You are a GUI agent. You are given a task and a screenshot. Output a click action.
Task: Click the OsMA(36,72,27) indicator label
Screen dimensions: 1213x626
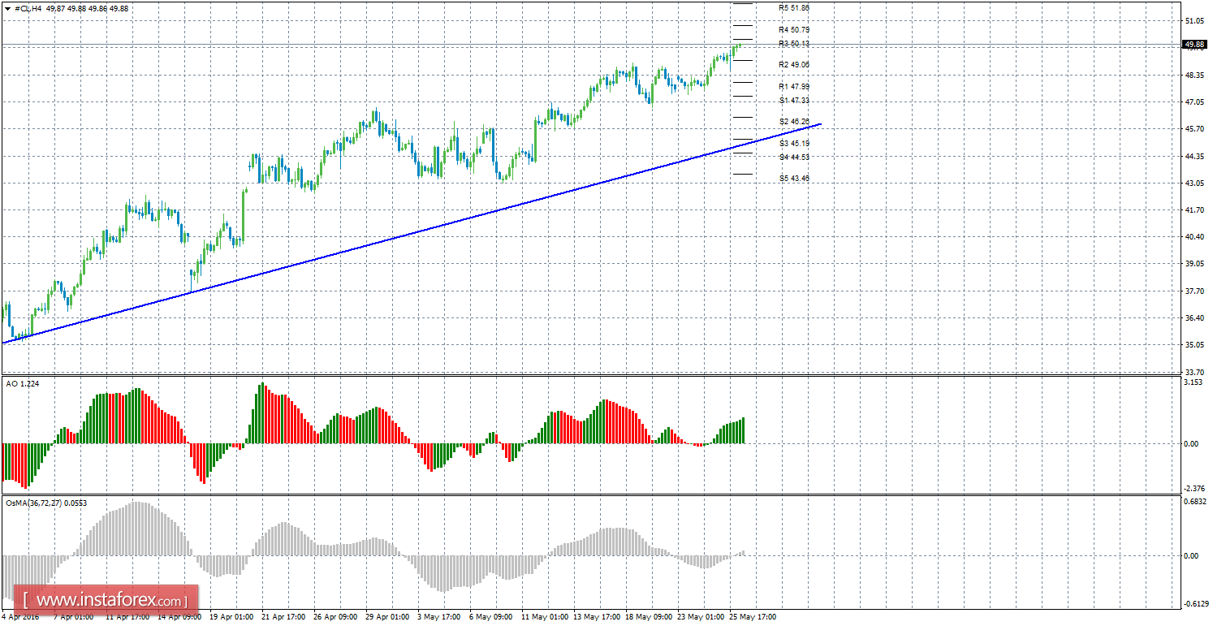coord(46,503)
